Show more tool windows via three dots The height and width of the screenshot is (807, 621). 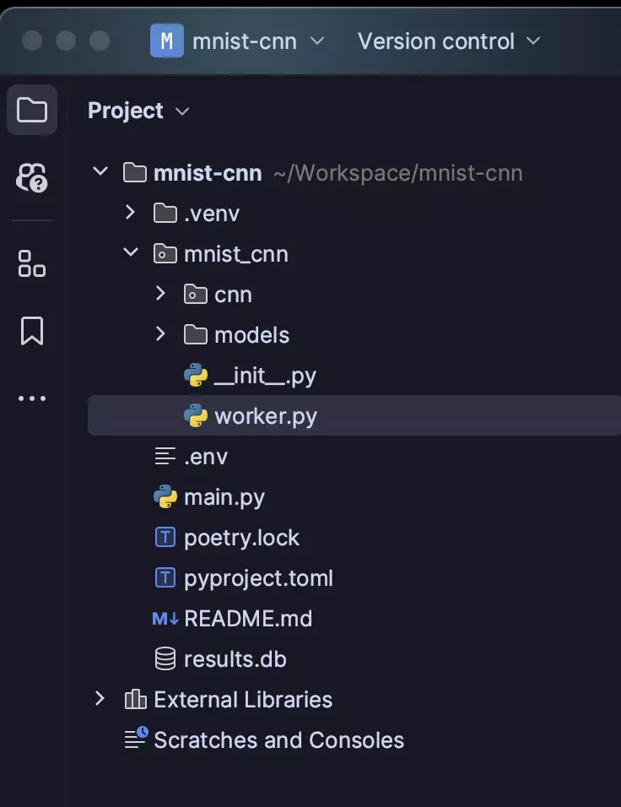point(32,398)
